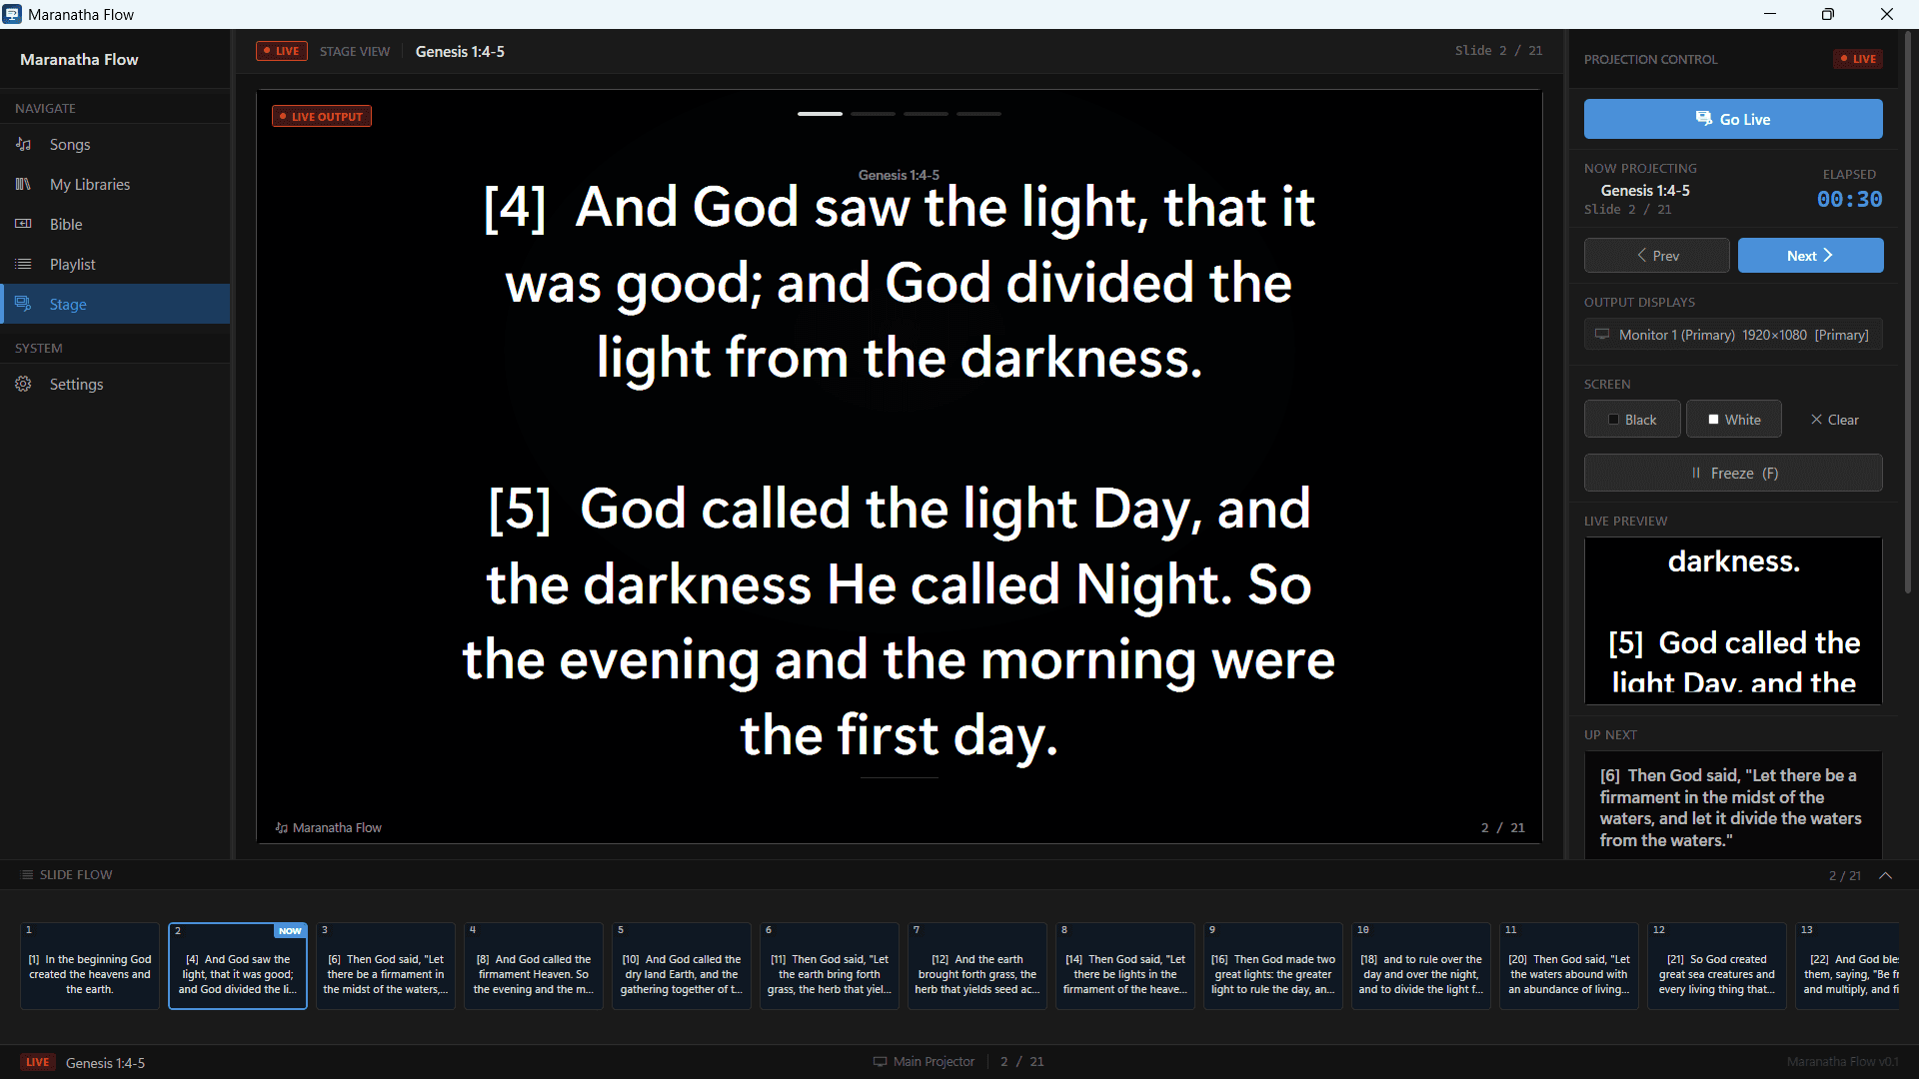Click second page indicator dash on live output
Screen dimensions: 1919x1079
click(x=874, y=114)
